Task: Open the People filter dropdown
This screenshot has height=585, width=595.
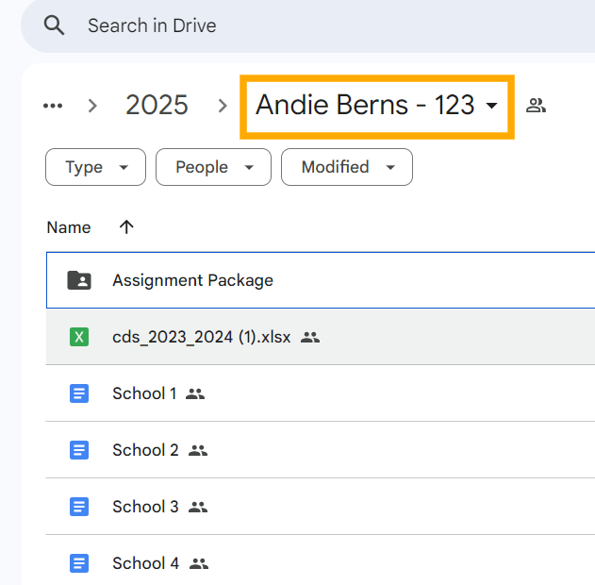Action: click(213, 167)
